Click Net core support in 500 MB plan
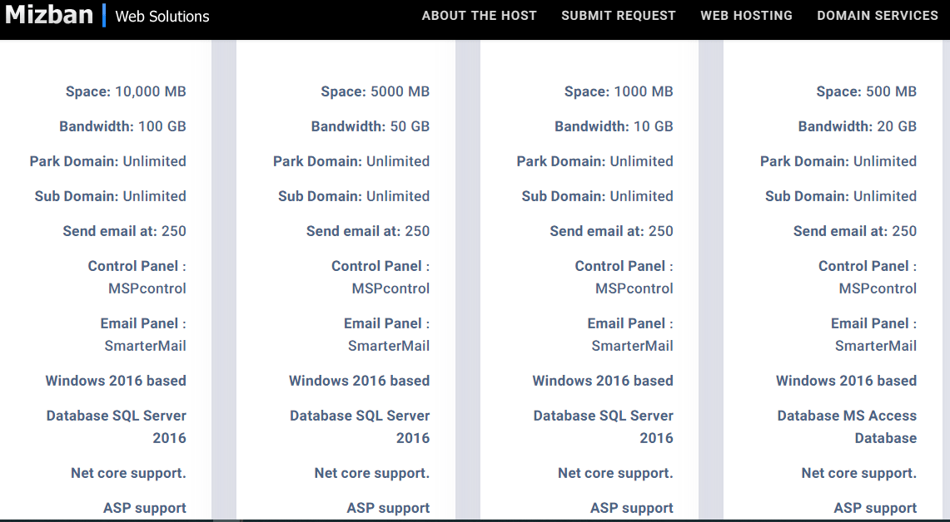The image size is (950, 522). (859, 473)
